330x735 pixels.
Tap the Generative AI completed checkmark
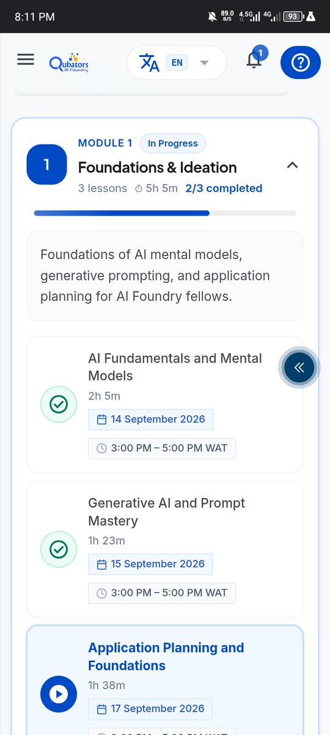pos(59,549)
